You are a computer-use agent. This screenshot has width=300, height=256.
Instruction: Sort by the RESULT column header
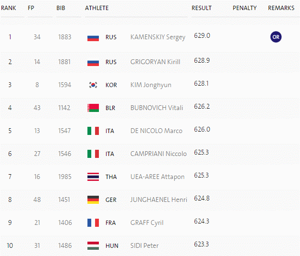pos(202,8)
